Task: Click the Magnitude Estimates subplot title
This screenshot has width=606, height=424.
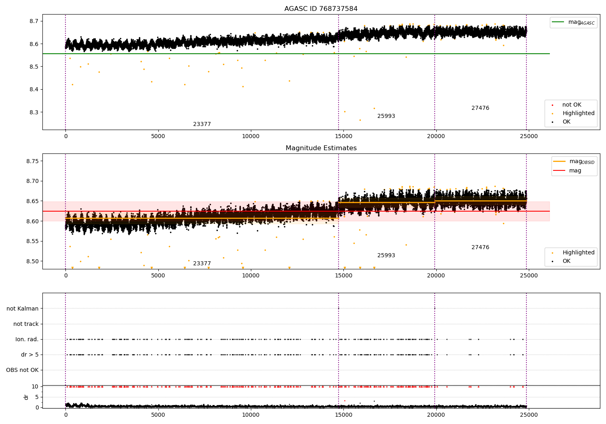Action: click(x=321, y=148)
